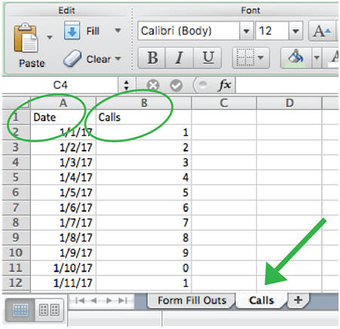Select the Calls sheet tab
340x329 pixels.
[262, 300]
